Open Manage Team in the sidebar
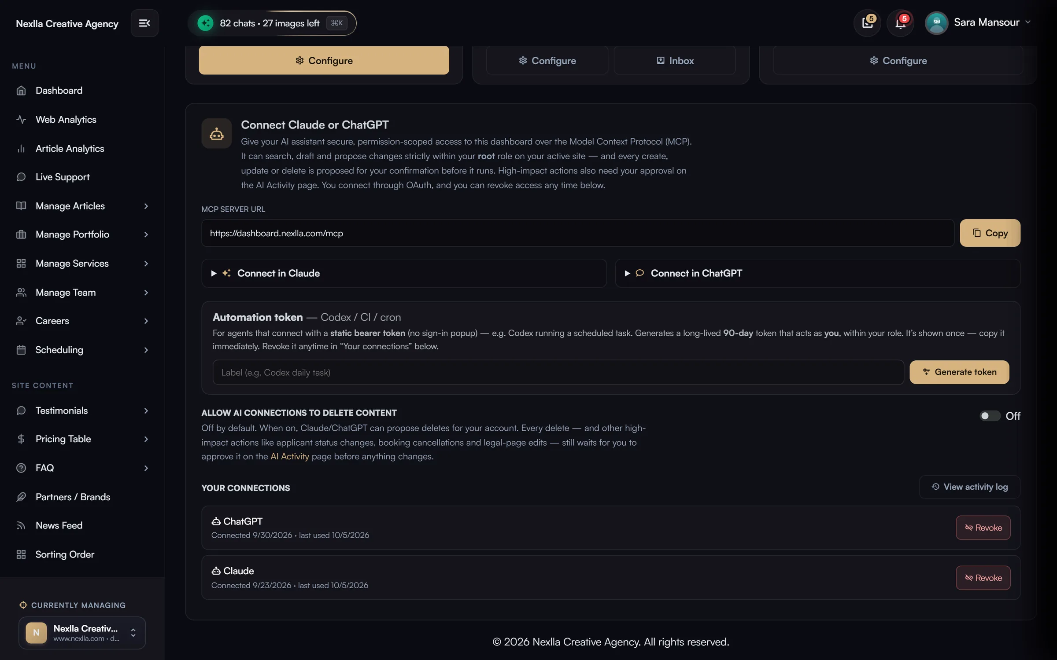Screen dimensions: 1057x660 [x=82, y=292]
